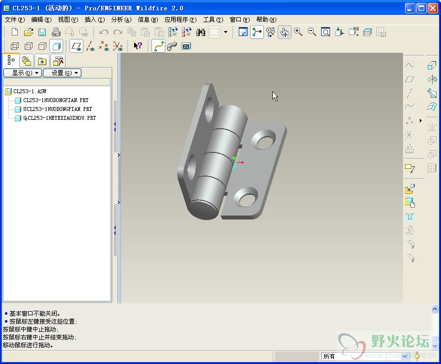Switch display to Shading
441x364 pixels.
pyautogui.click(x=56, y=46)
